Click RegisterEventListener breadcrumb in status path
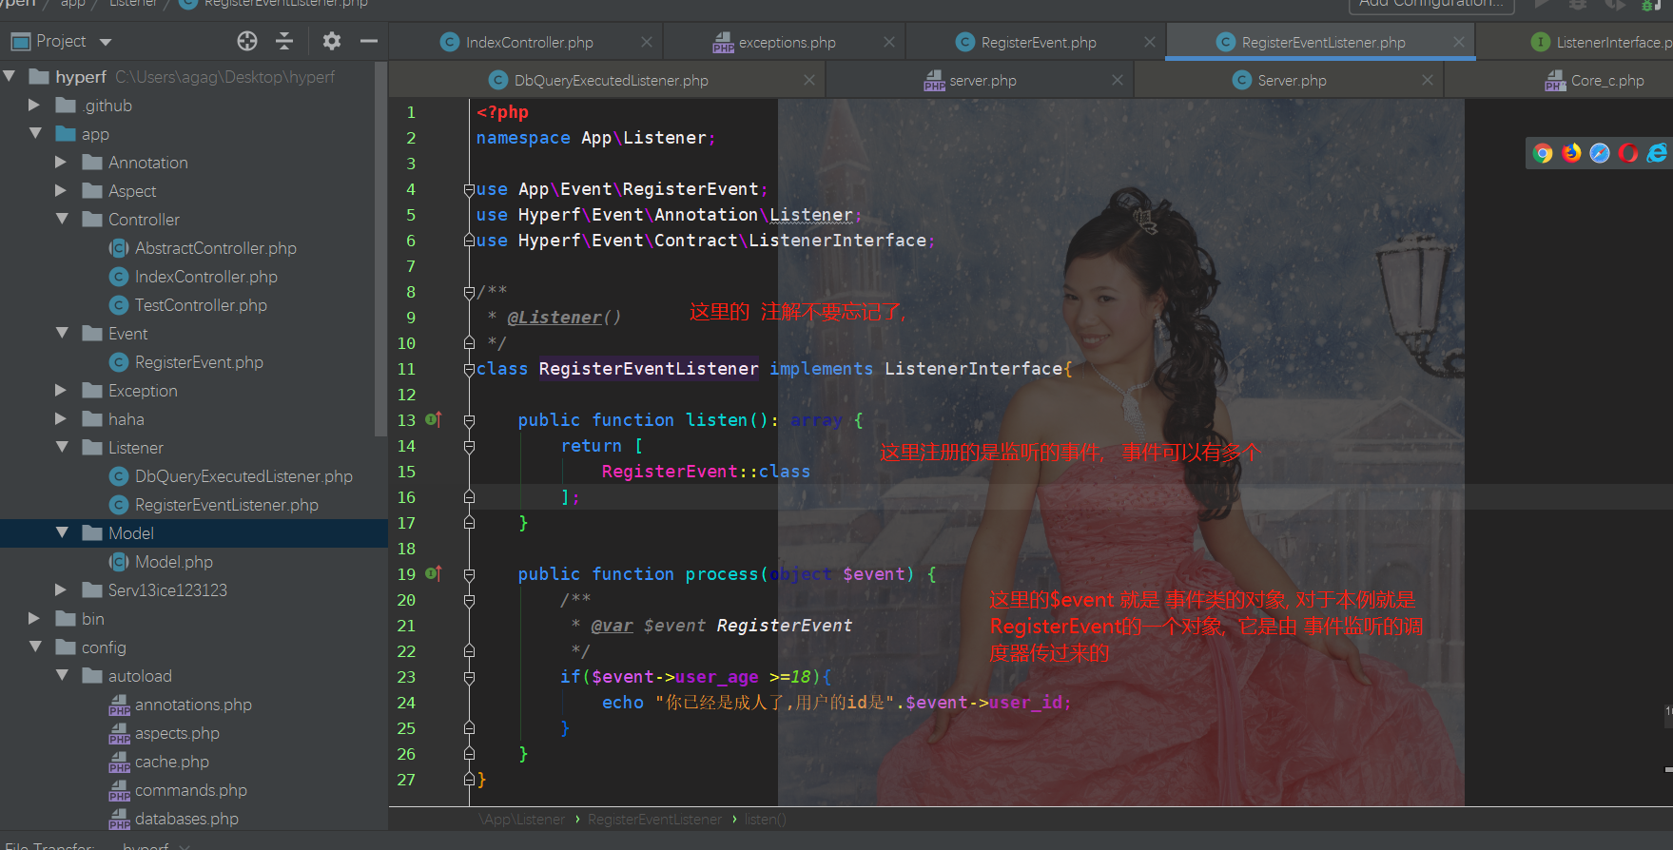1673x850 pixels. click(x=654, y=820)
